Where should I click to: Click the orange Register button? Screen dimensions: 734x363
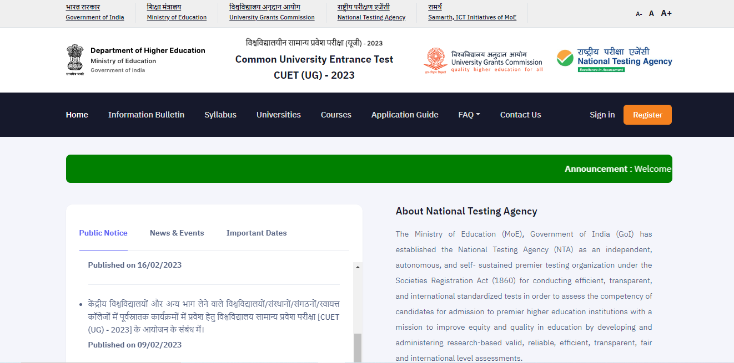point(647,115)
